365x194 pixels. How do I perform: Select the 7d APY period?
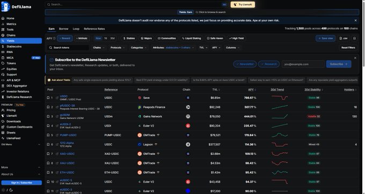[x=105, y=39]
